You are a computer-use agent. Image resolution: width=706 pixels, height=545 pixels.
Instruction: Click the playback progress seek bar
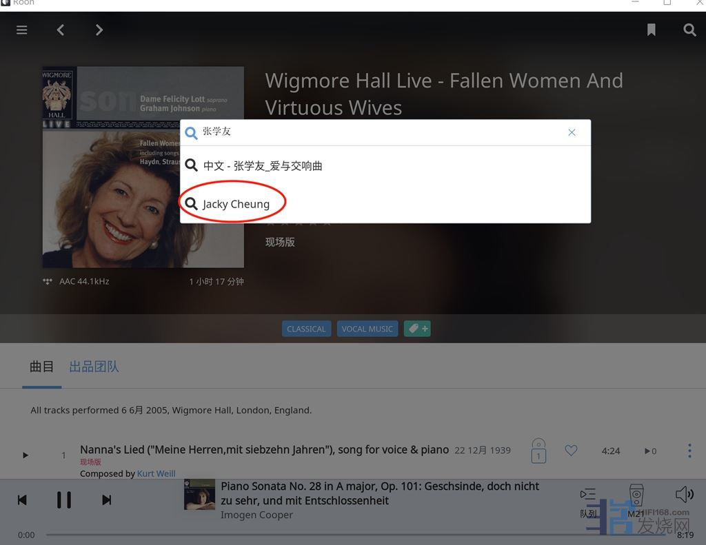(310, 535)
